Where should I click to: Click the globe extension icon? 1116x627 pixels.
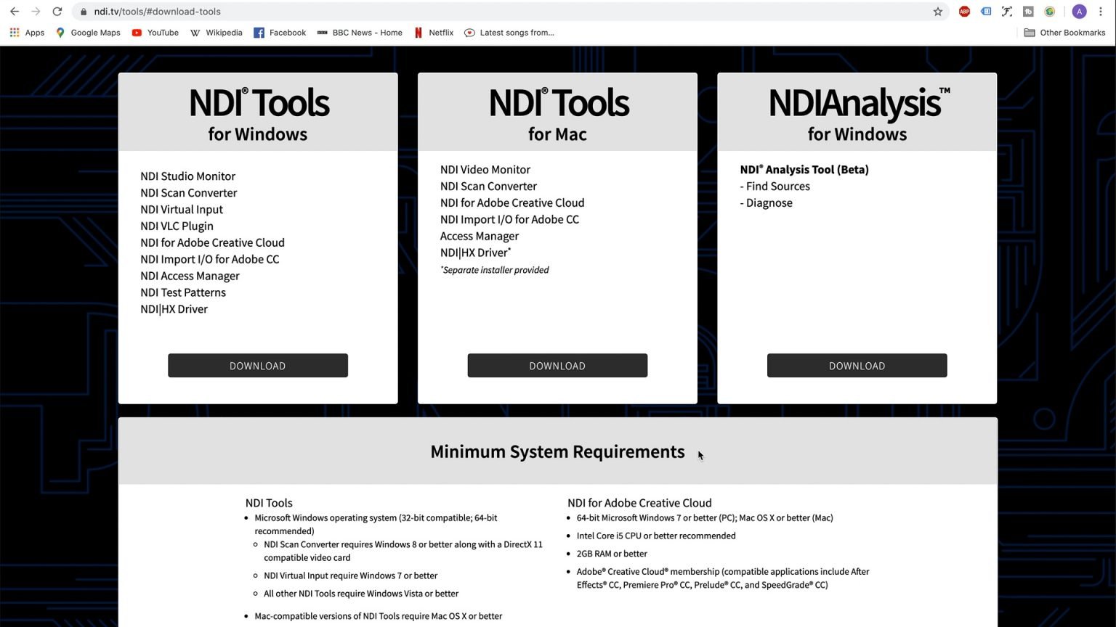click(x=1049, y=12)
